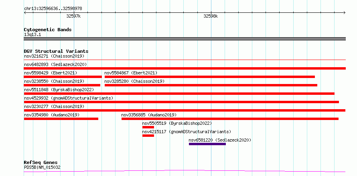Open nsv4529932 (gnomADStructuralVariants) label

coord(69,98)
